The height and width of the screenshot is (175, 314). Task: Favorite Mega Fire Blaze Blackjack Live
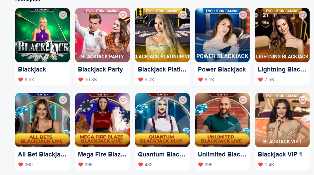pos(123,100)
